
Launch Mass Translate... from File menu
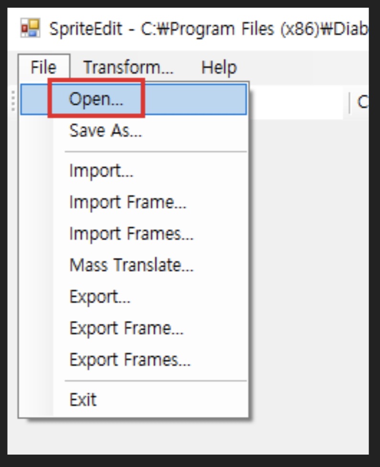[131, 265]
